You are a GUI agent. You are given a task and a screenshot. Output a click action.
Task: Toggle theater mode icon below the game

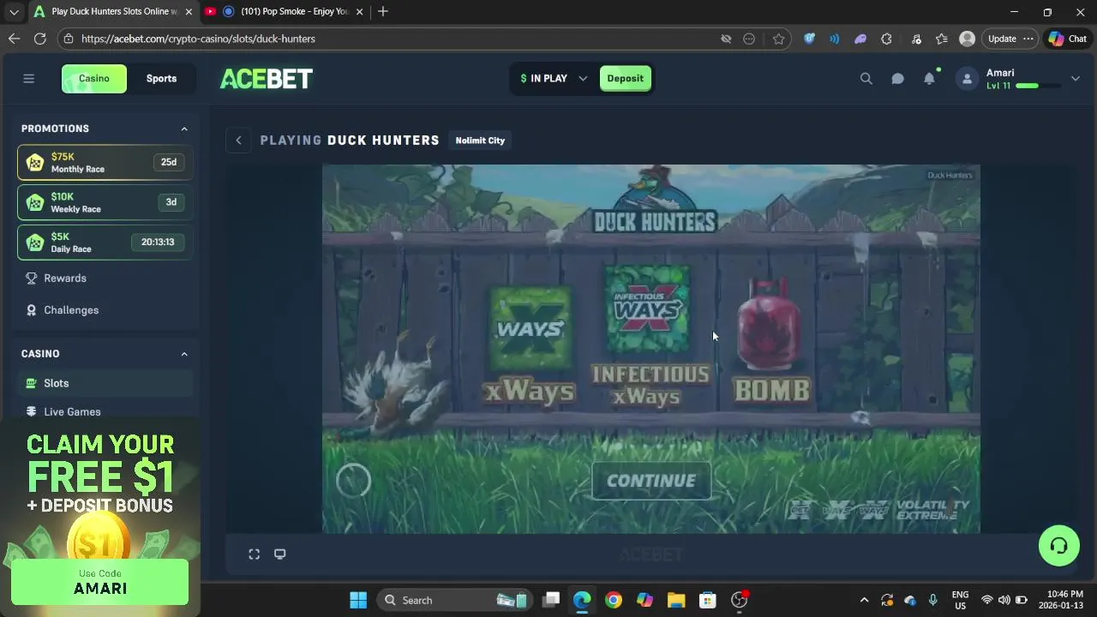[x=279, y=554]
